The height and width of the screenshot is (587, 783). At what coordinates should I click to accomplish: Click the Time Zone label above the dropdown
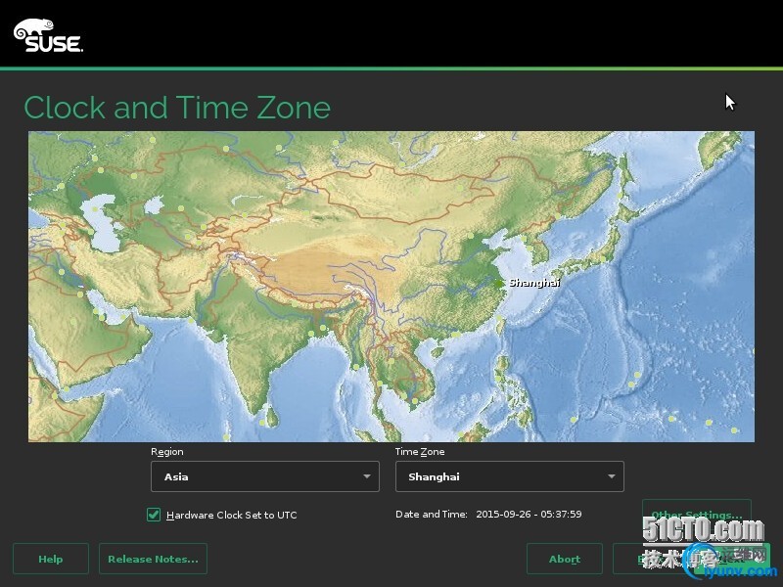(x=420, y=452)
